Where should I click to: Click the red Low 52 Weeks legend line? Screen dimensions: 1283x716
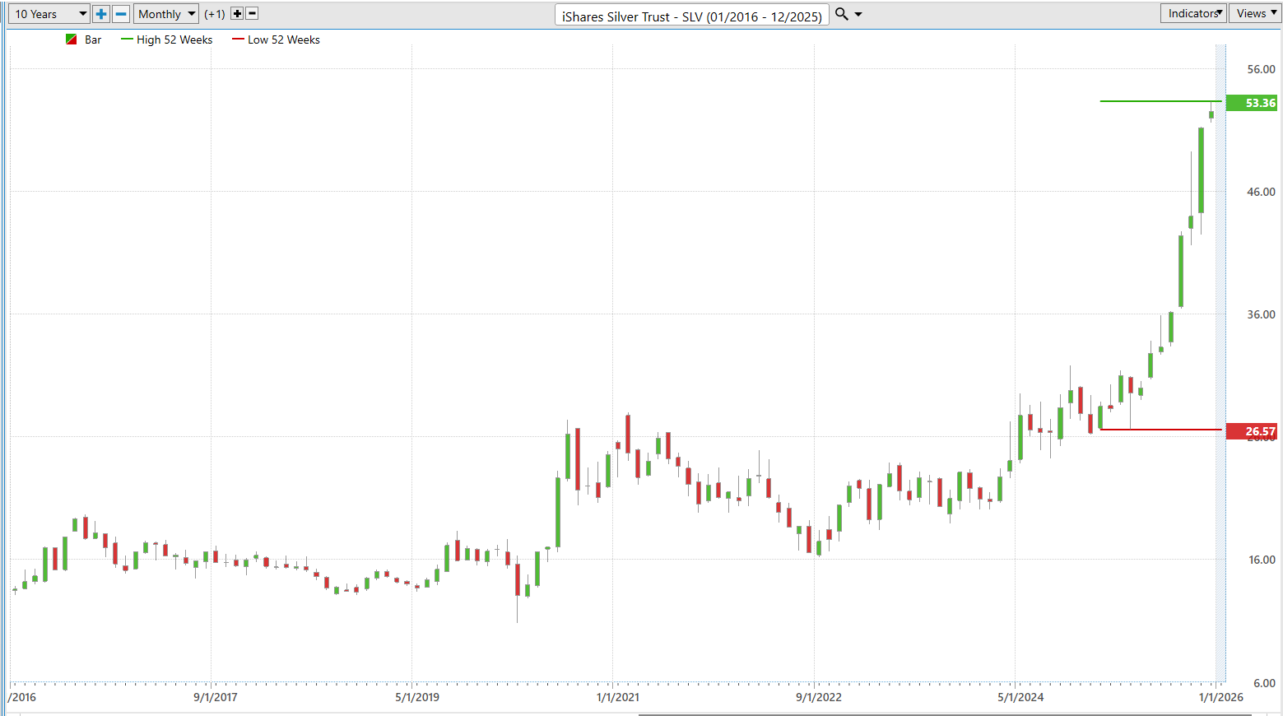click(238, 40)
